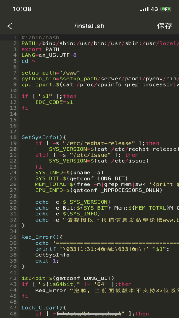Click the GetSysInfo() function definition

44,137
